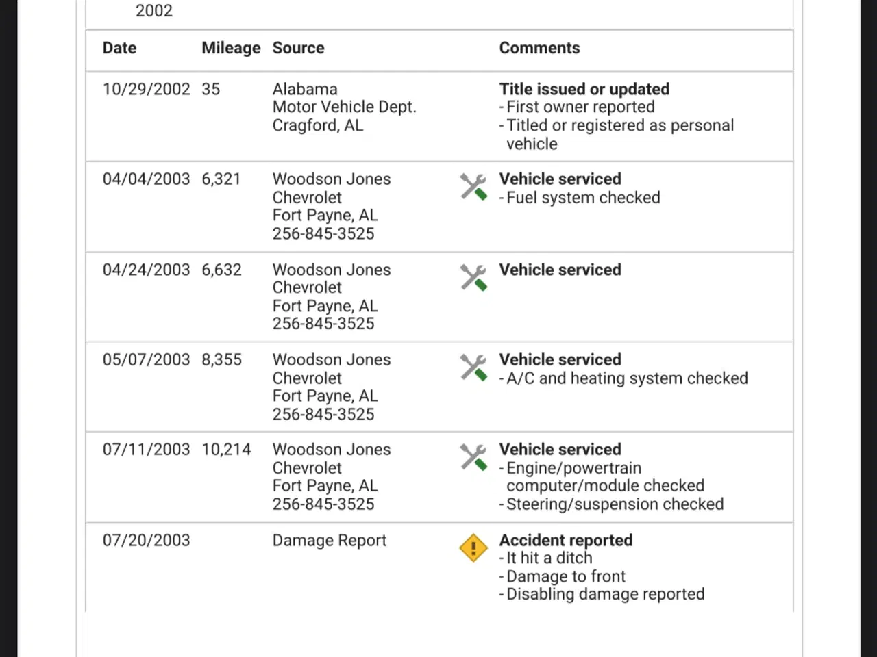Click the service wrench icon in the 04/24/2003 row

(473, 277)
